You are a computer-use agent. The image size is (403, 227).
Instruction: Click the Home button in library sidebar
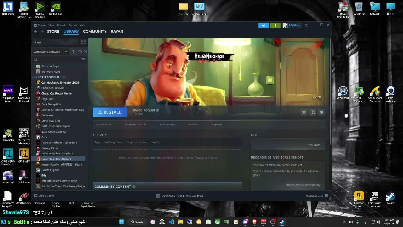(x=55, y=42)
